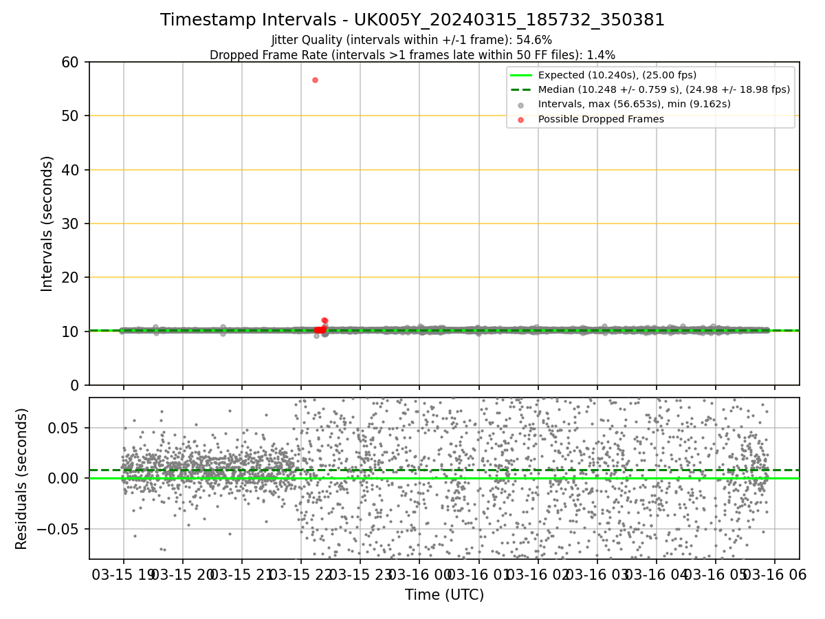This screenshot has height=619, width=825.
Task: Click the x-axis tick label '03-15 23'
Action: (360, 574)
